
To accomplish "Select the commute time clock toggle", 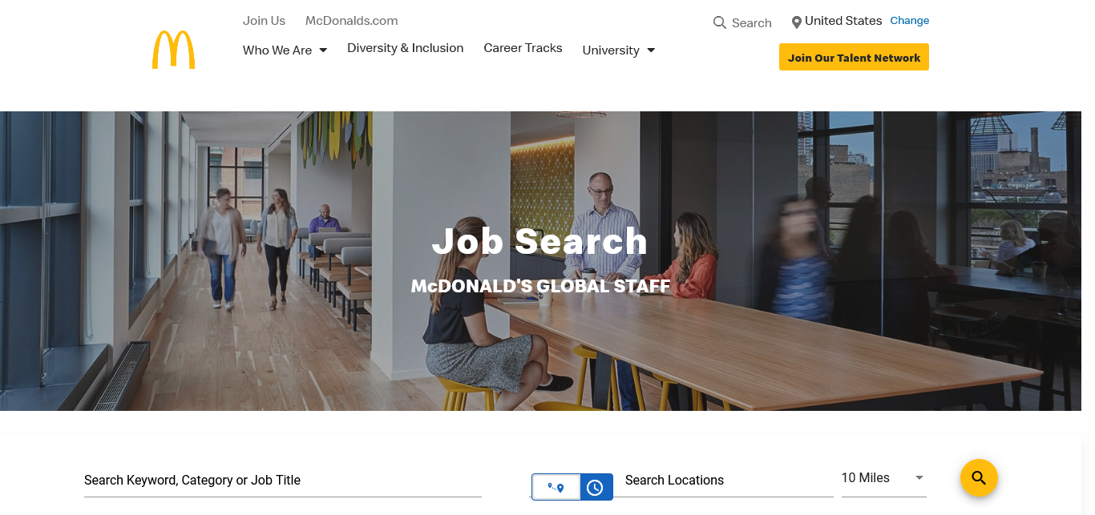I will 596,487.
